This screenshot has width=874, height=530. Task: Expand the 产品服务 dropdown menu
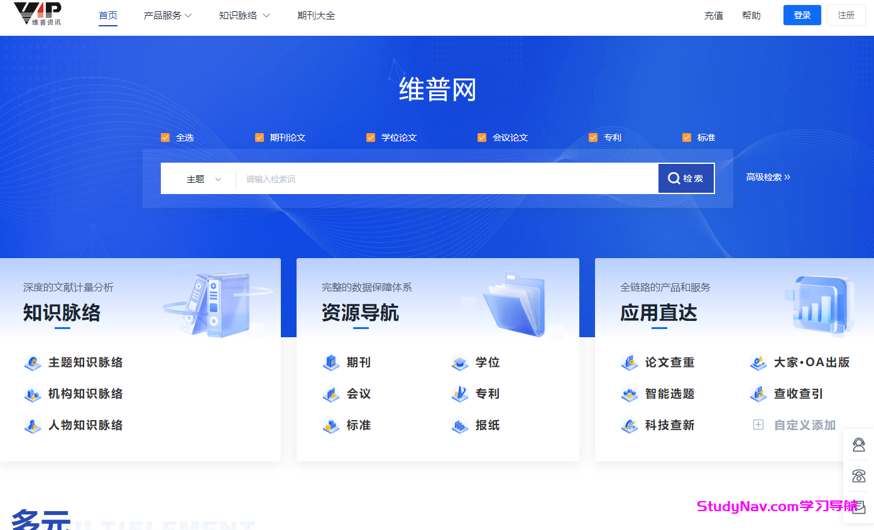click(168, 16)
